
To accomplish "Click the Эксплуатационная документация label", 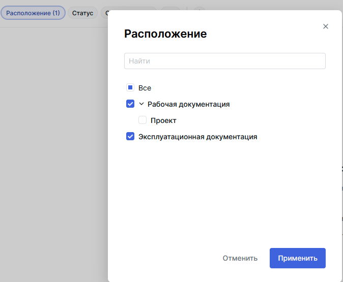I will coord(197,137).
